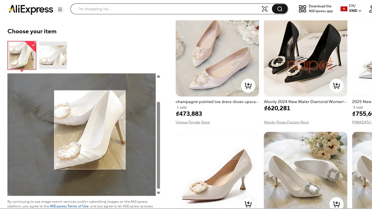Screen dimensions: 372x209
Task: Open the Alionly-Shoes Factory Store link
Action: tap(286, 122)
